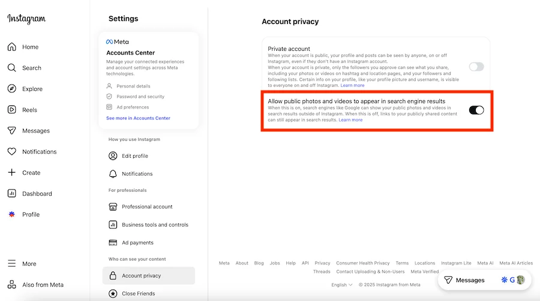The height and width of the screenshot is (301, 540).
Task: Click Learn more under Private account
Action: coord(352,85)
